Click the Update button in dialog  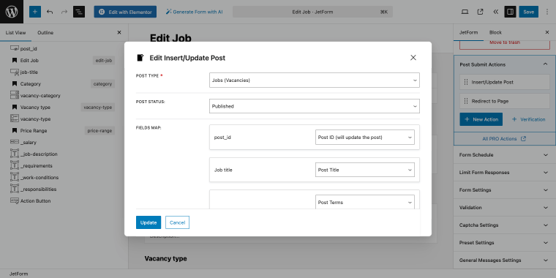pos(149,222)
